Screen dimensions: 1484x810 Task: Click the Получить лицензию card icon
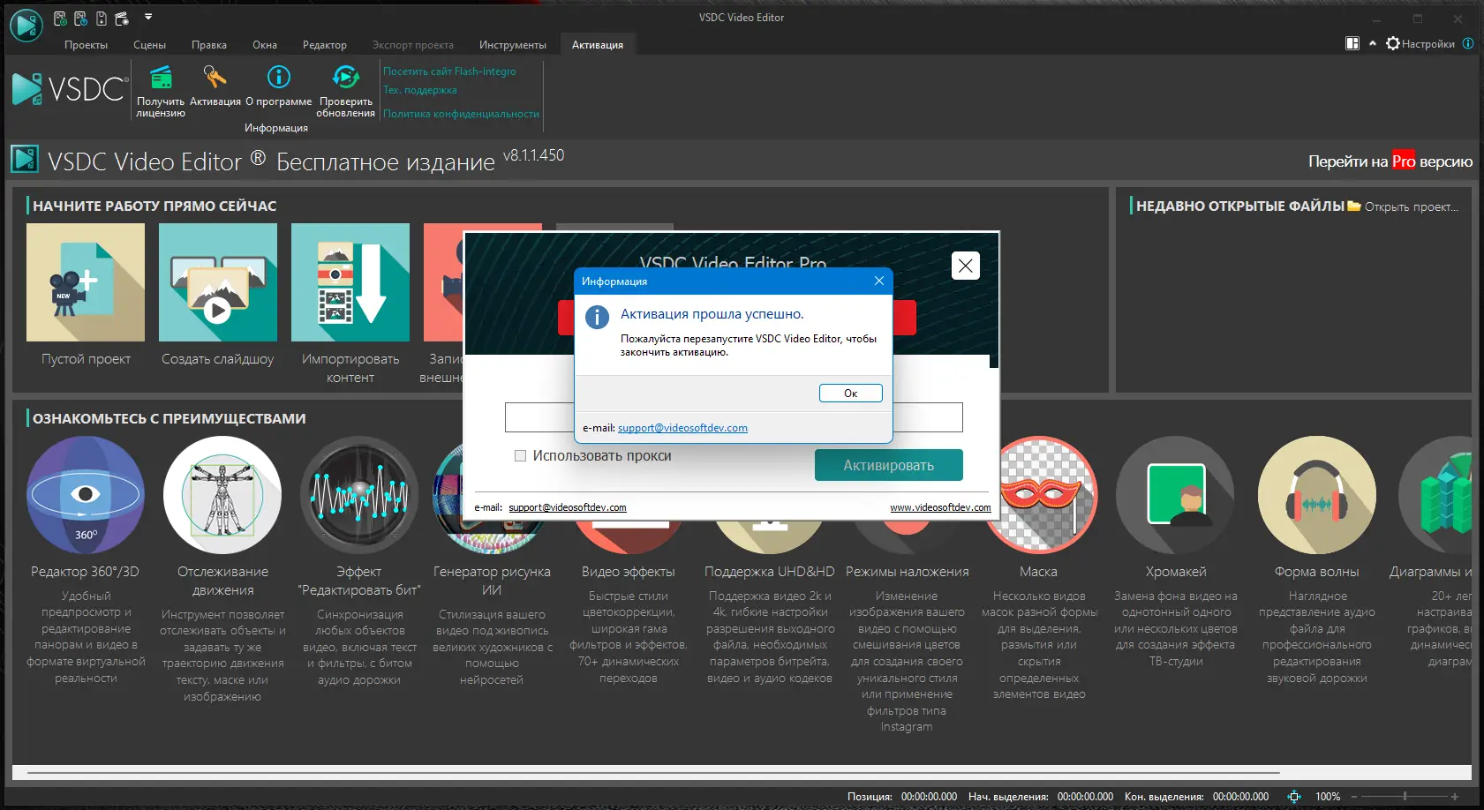tap(161, 79)
